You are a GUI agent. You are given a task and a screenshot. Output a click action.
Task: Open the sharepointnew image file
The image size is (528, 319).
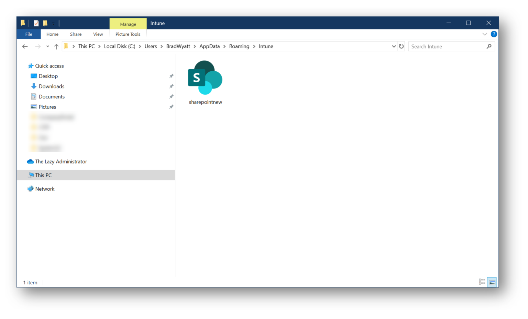(x=205, y=83)
